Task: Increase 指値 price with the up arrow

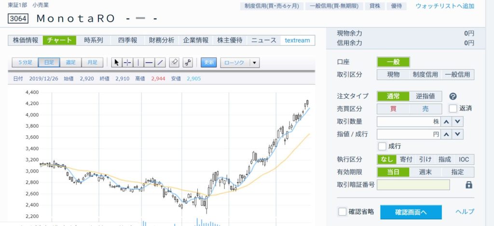Action: point(446,134)
